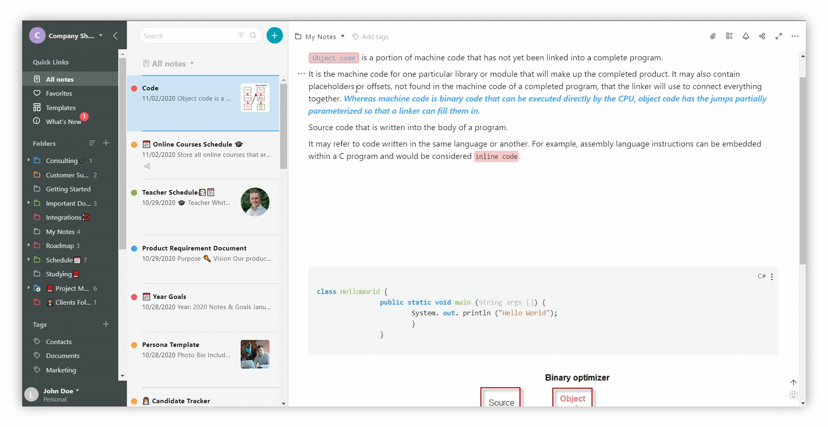
Task: Open the Online Courses Schedule note
Action: click(203, 155)
